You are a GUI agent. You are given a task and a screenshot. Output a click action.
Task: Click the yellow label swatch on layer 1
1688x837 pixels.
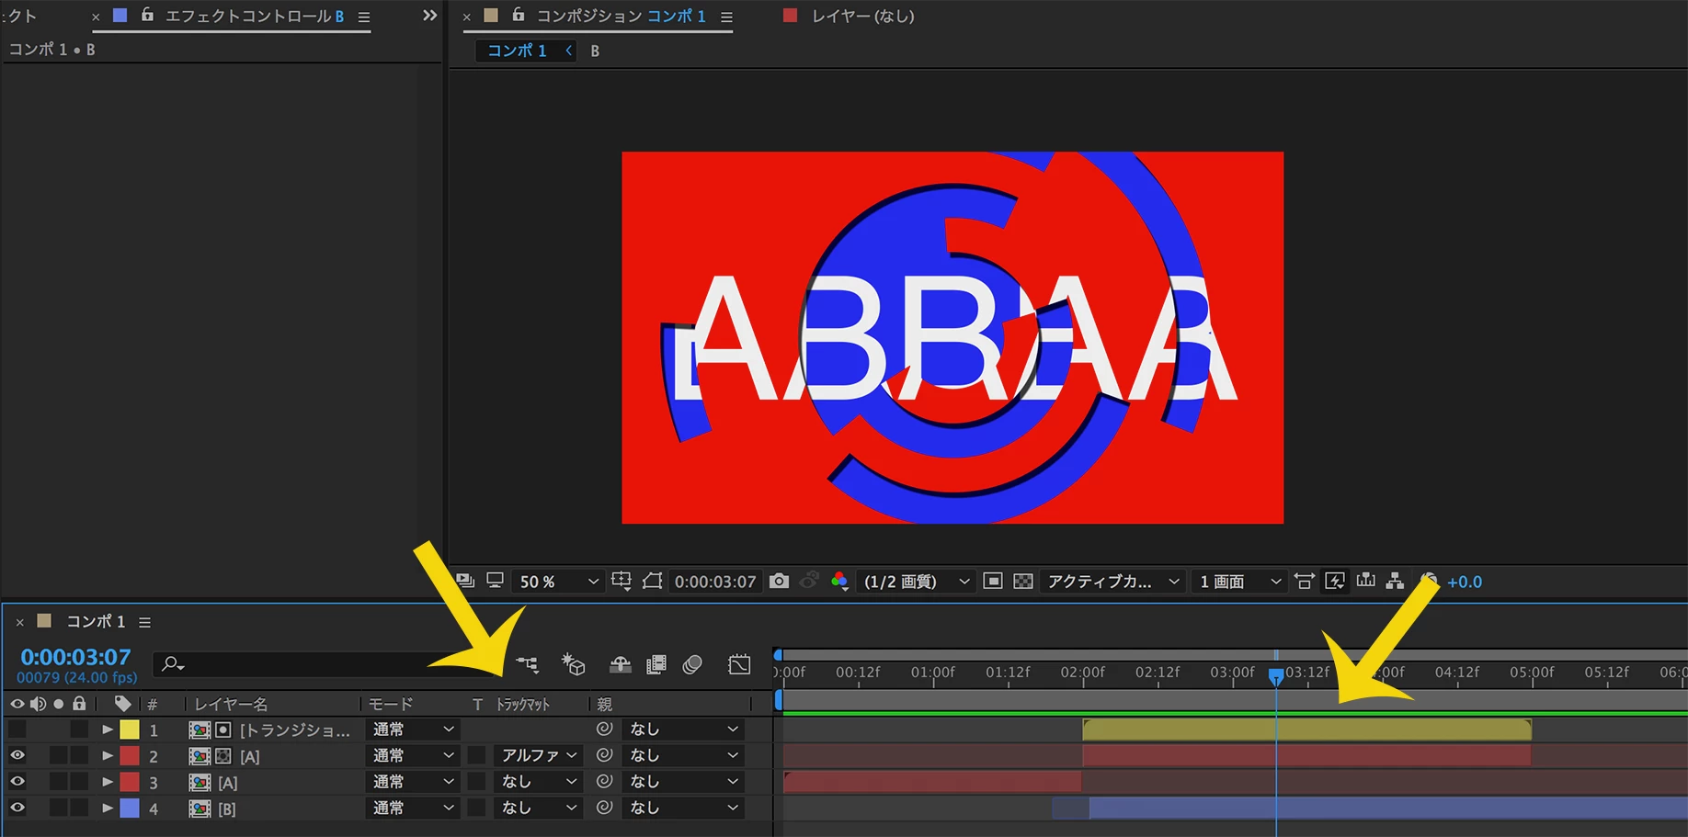point(130,730)
